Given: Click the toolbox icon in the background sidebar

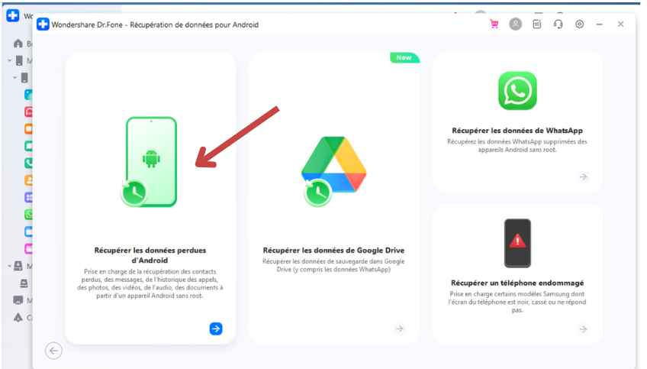Looking at the screenshot, I should coord(18,266).
